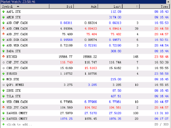Click BTCUSD time 23:58:46

click(161, 57)
